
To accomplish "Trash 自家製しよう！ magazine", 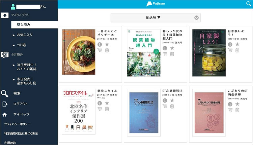I will click(237, 50).
